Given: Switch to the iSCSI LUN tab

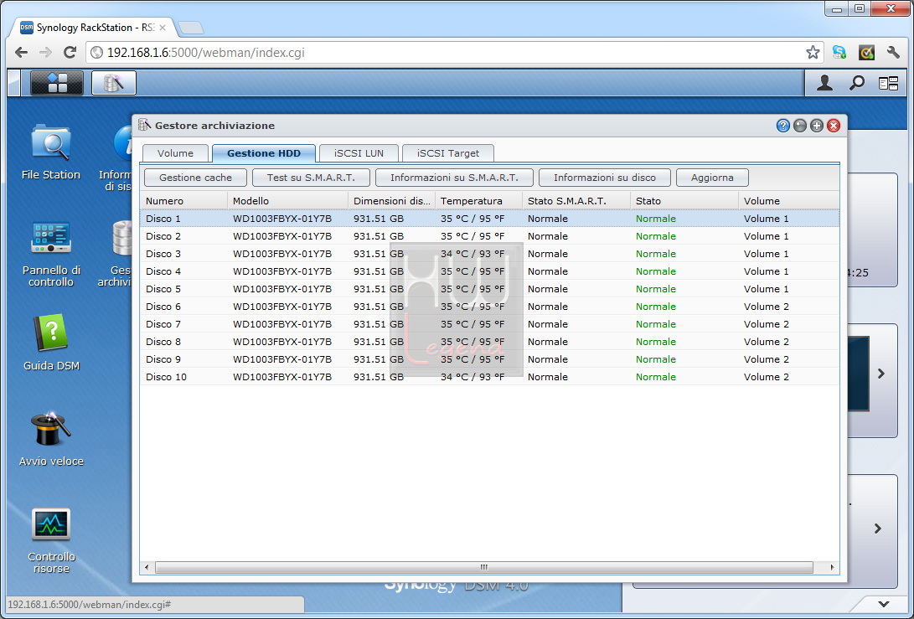Looking at the screenshot, I should click(359, 153).
